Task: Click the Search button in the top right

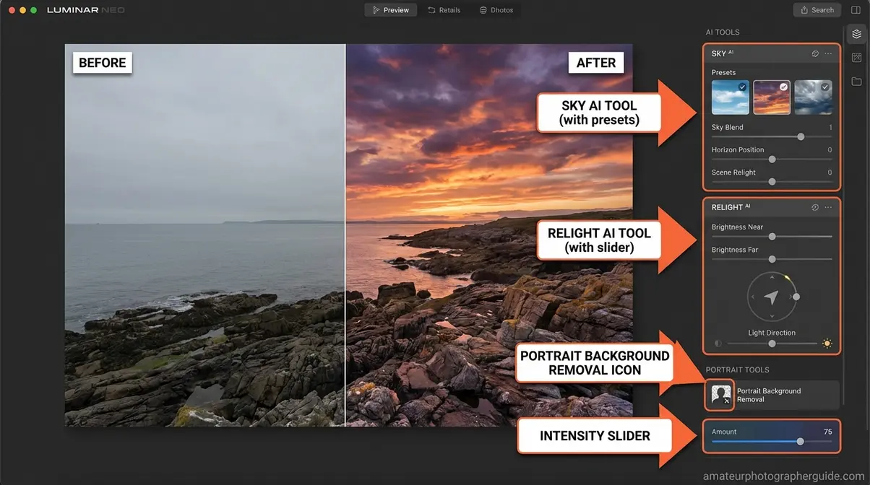Action: point(817,9)
